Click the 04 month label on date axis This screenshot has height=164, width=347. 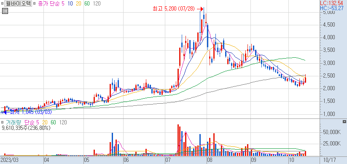coord(47,160)
